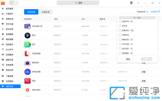Check the 全部应用 (25) filter box

(120, 21)
